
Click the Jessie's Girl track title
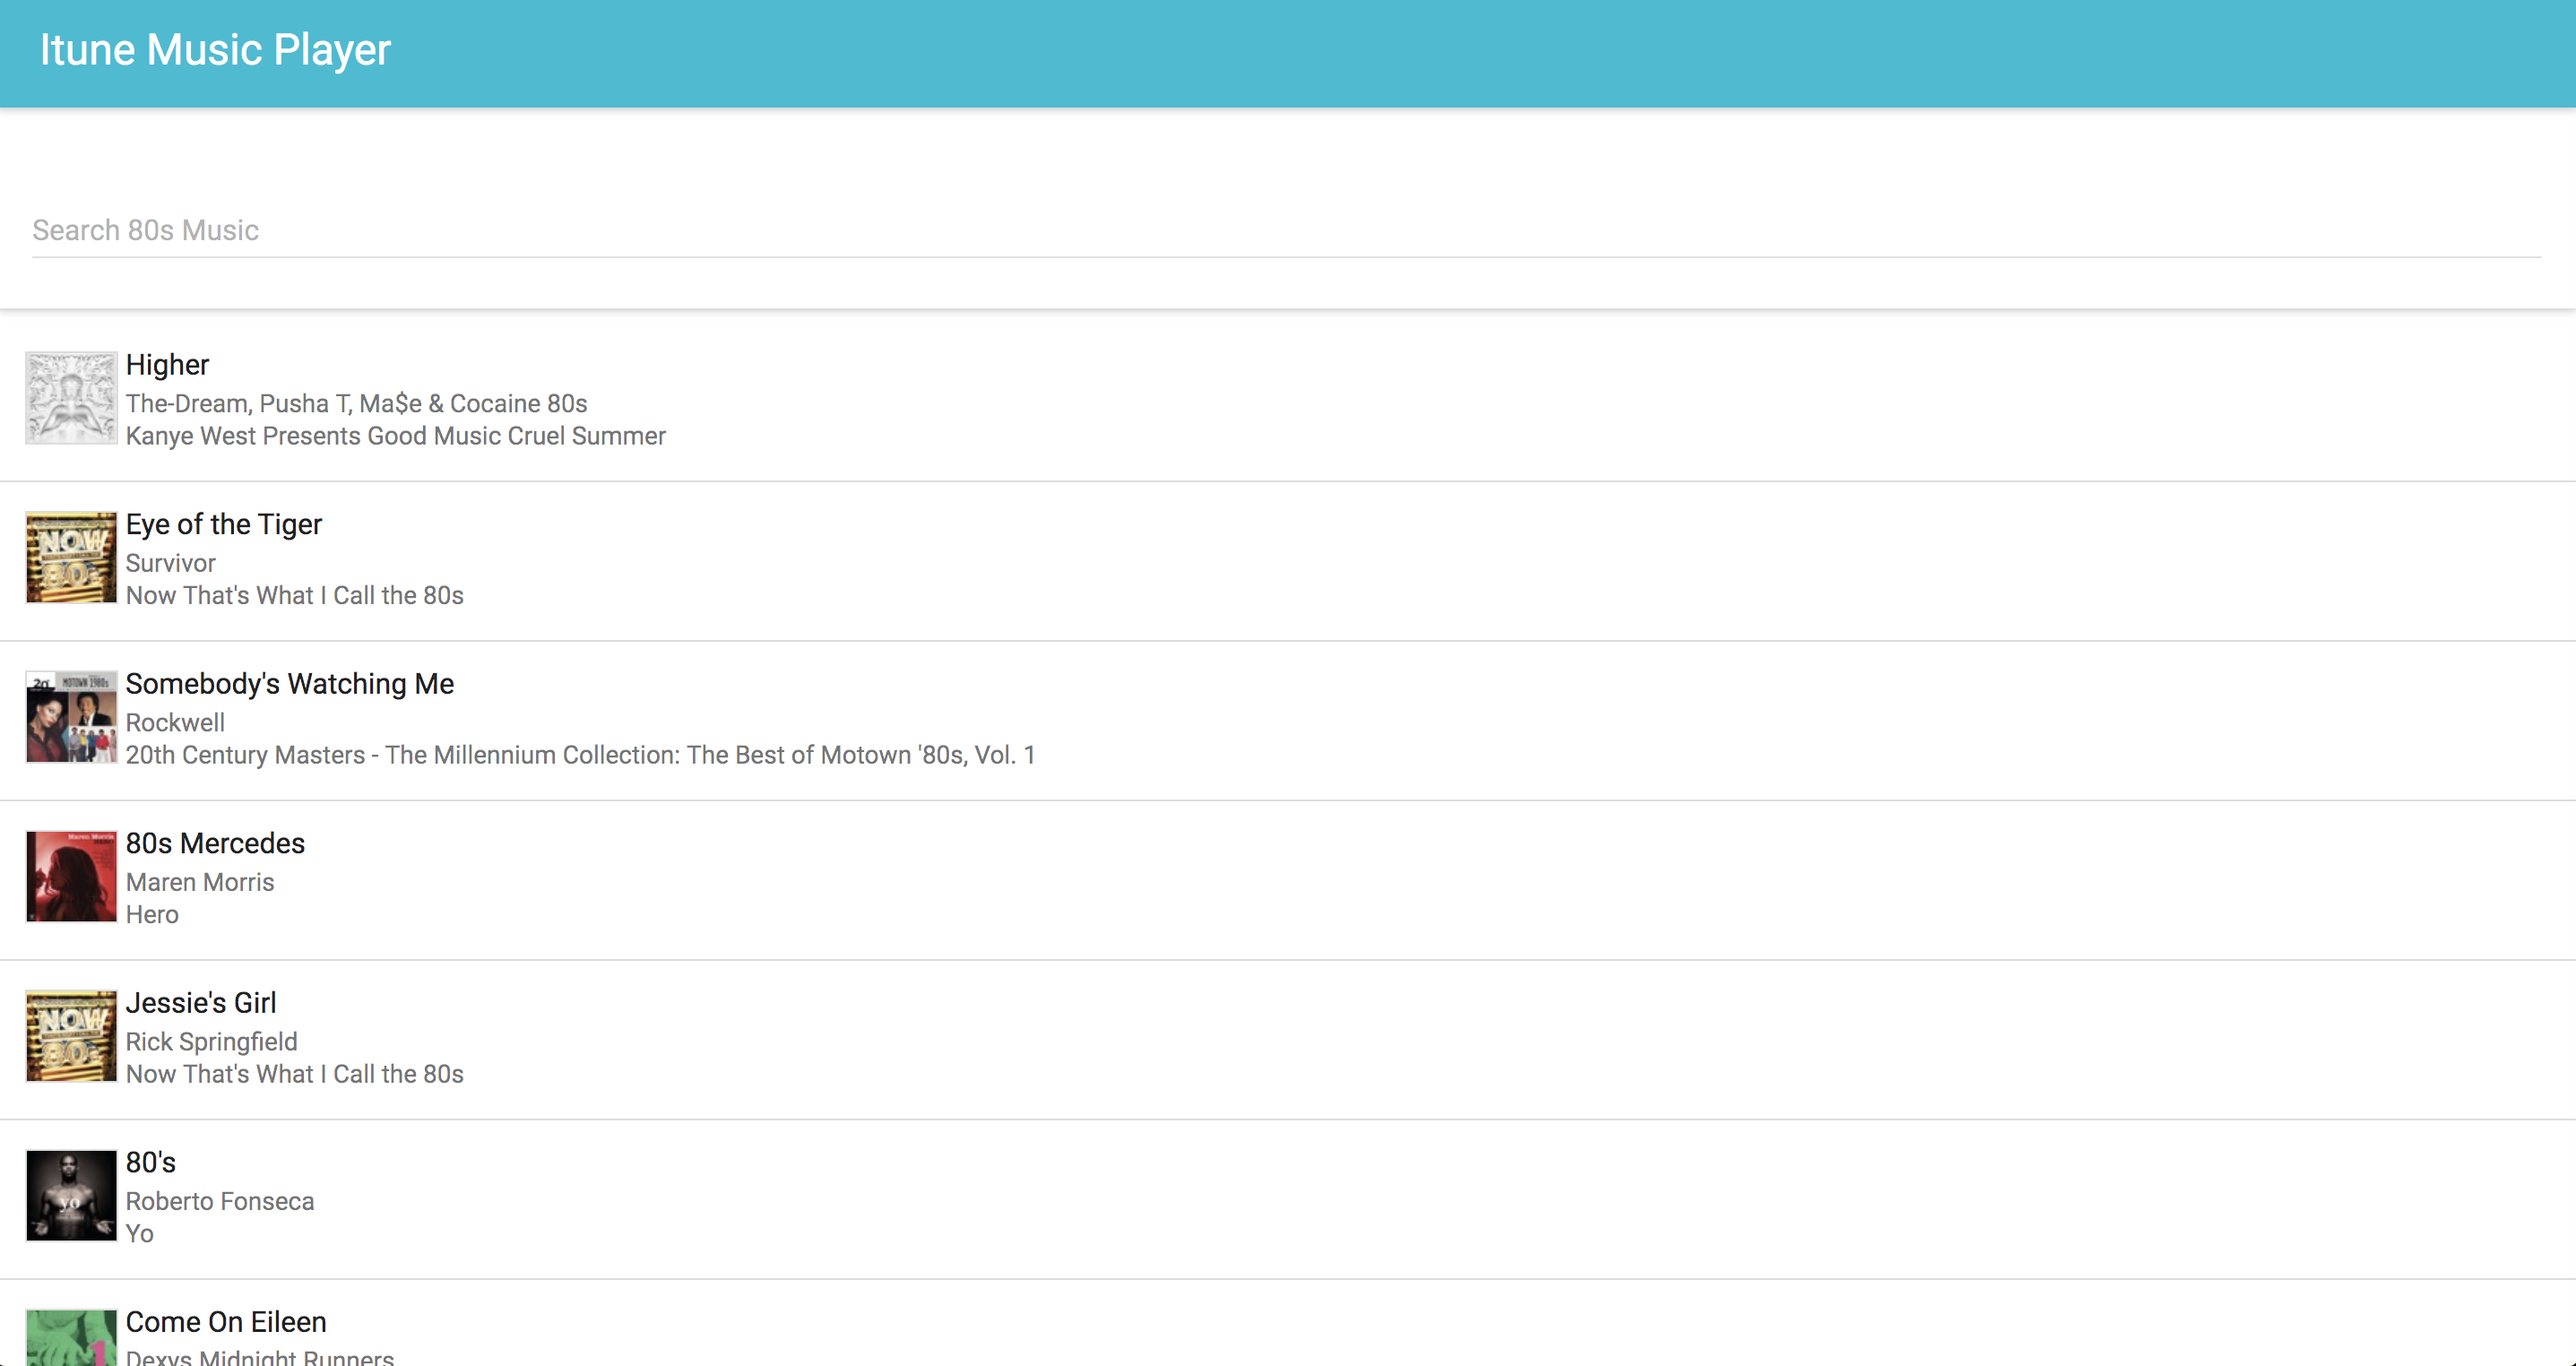[200, 1003]
